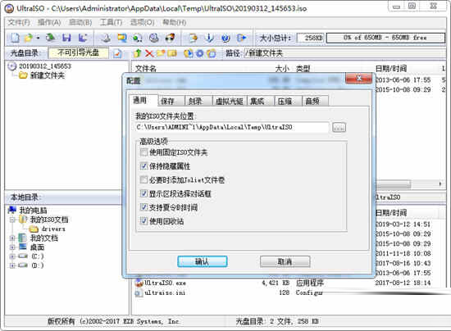Collapse 我的ISO文档 tree node

(x=12, y=220)
